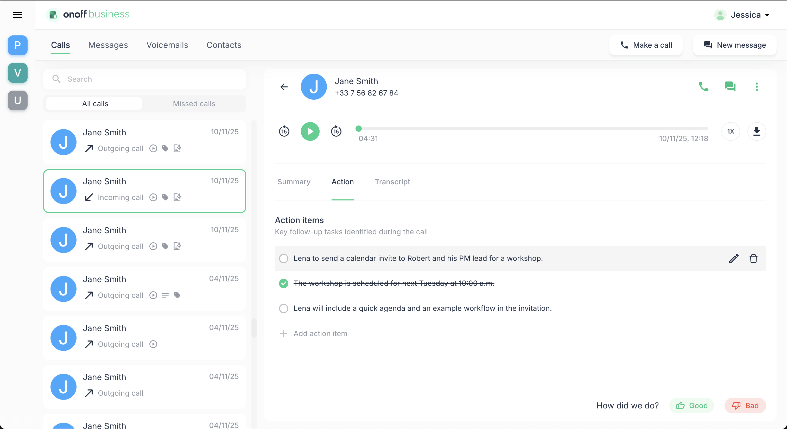Edit the calendar invite action item
The height and width of the screenshot is (429, 787).
click(x=734, y=258)
